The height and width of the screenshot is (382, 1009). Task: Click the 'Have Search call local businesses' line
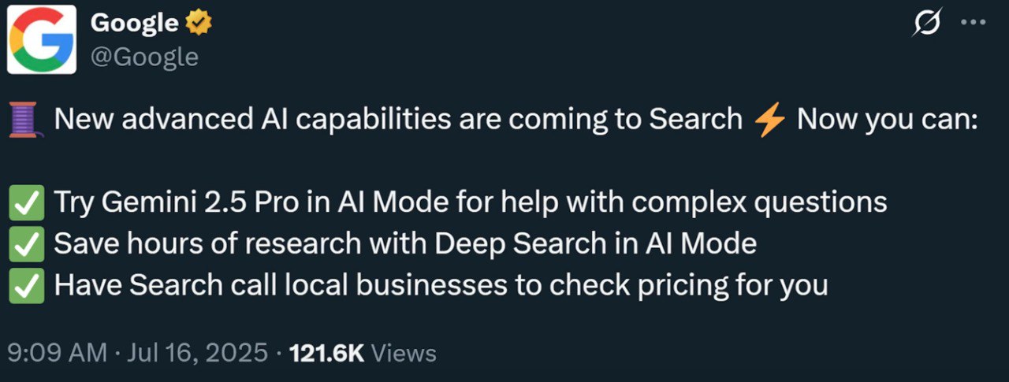pos(441,285)
